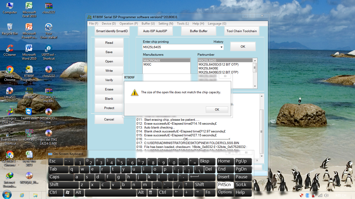Screen dimensions: 355x199
Task: Open the Recycle Bin icon
Action: [x=10, y=29]
